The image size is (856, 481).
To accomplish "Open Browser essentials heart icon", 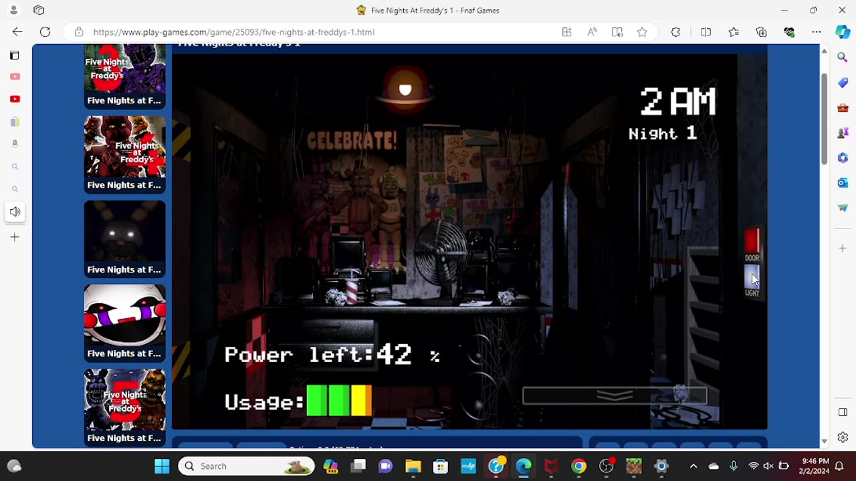I will tap(789, 32).
